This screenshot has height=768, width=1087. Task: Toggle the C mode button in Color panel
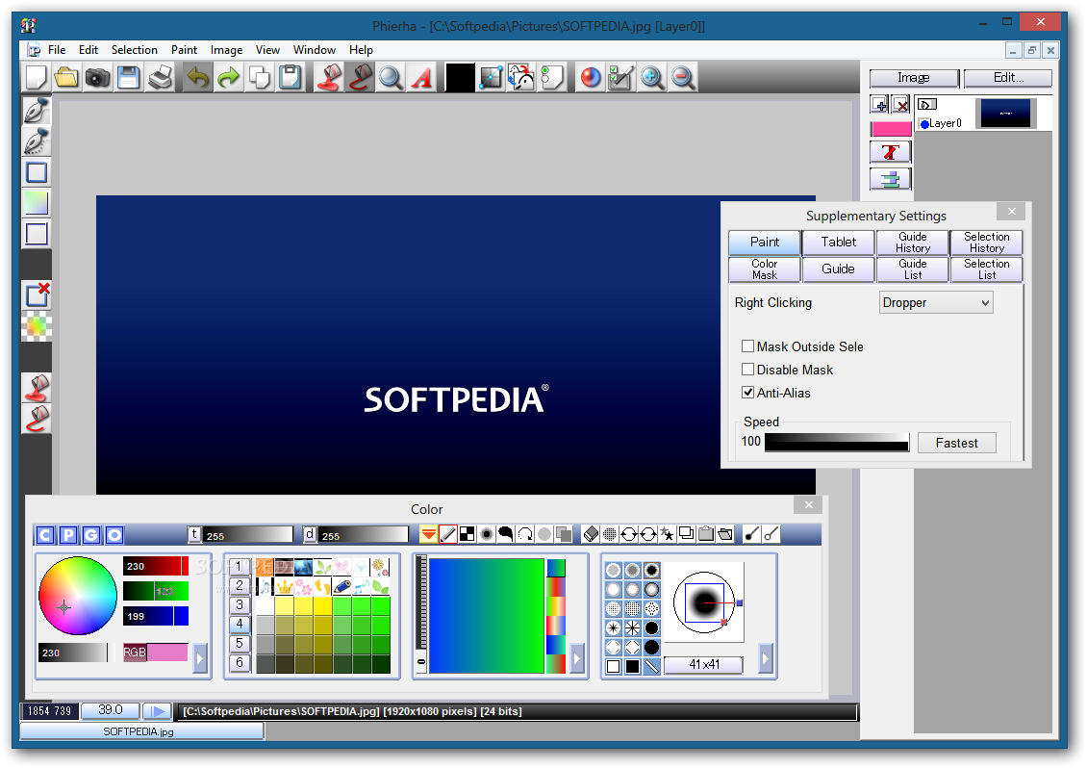[45, 535]
